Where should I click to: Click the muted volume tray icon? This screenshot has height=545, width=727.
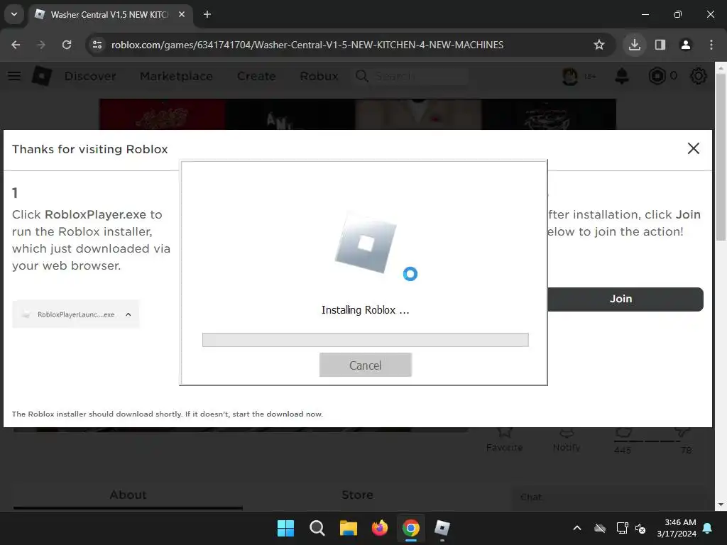coord(640,528)
